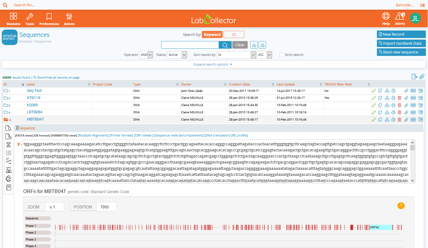Open attachments paperclip for KTB119
The height and width of the screenshot is (248, 428).
406,98
